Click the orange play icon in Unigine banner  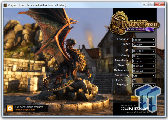tap(10, 108)
